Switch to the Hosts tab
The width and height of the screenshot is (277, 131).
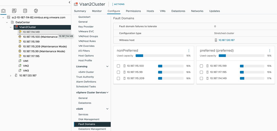(x=150, y=11)
